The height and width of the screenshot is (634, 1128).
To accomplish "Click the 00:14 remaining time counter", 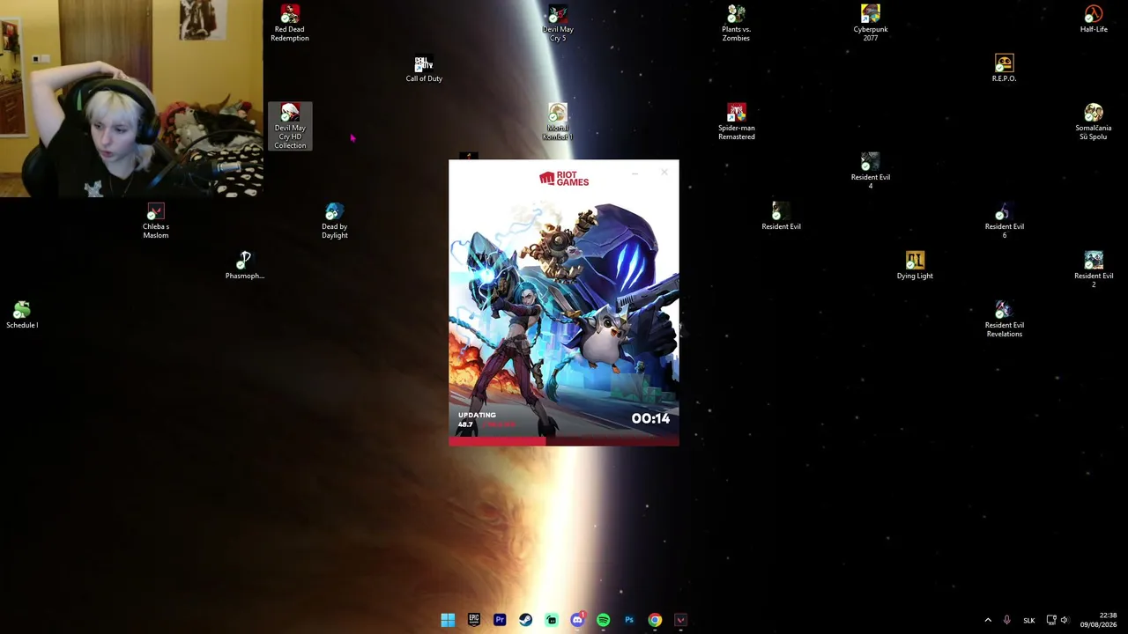I will click(650, 418).
